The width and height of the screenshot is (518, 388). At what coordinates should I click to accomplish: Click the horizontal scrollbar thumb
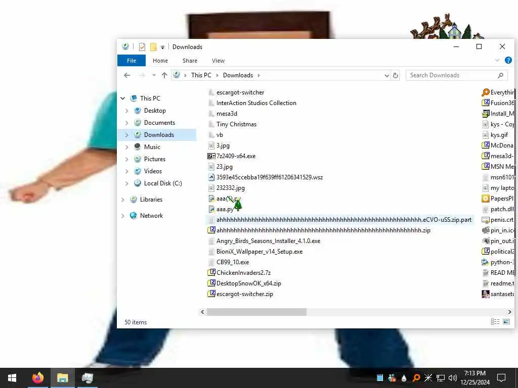256,312
